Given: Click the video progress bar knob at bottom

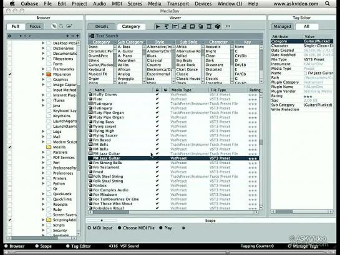Looking at the screenshot, I should point(227,252).
